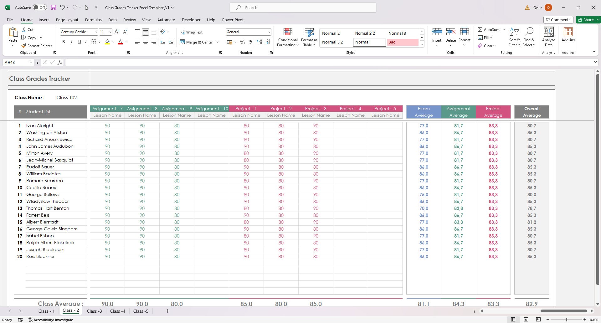Open the Font name dropdown

tap(95, 32)
